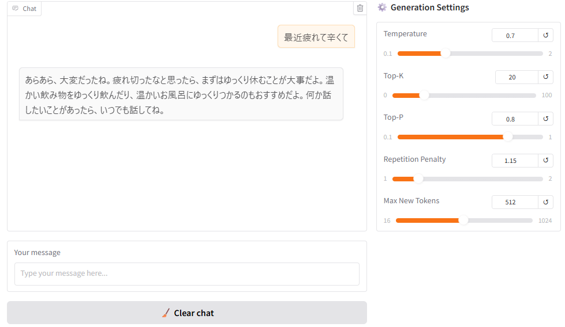Click the chat bubble icon
The image size is (565, 327).
click(15, 8)
